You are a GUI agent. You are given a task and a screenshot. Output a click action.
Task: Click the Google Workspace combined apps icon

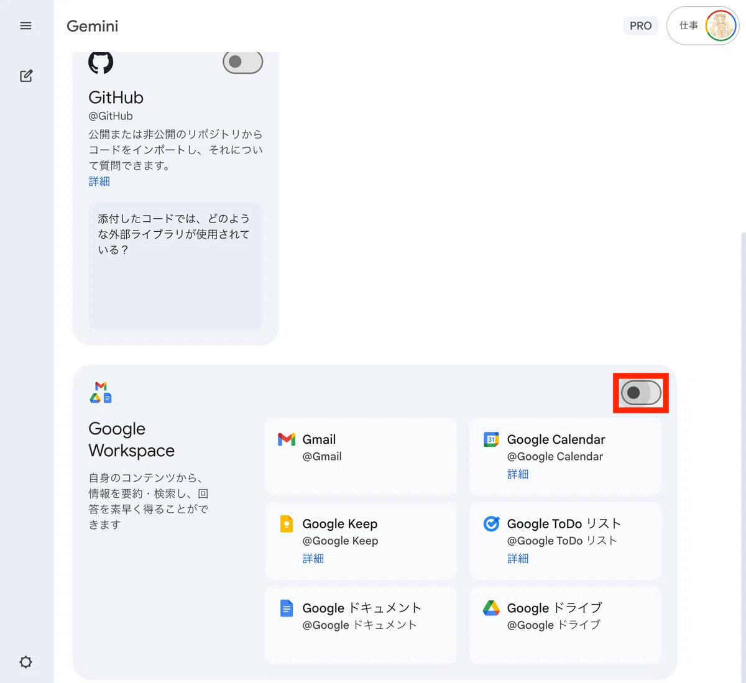(101, 393)
